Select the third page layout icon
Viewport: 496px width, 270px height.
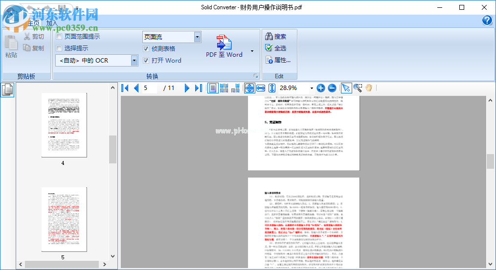pos(235,88)
